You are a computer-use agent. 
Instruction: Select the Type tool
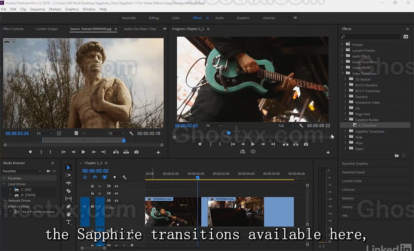point(68,222)
